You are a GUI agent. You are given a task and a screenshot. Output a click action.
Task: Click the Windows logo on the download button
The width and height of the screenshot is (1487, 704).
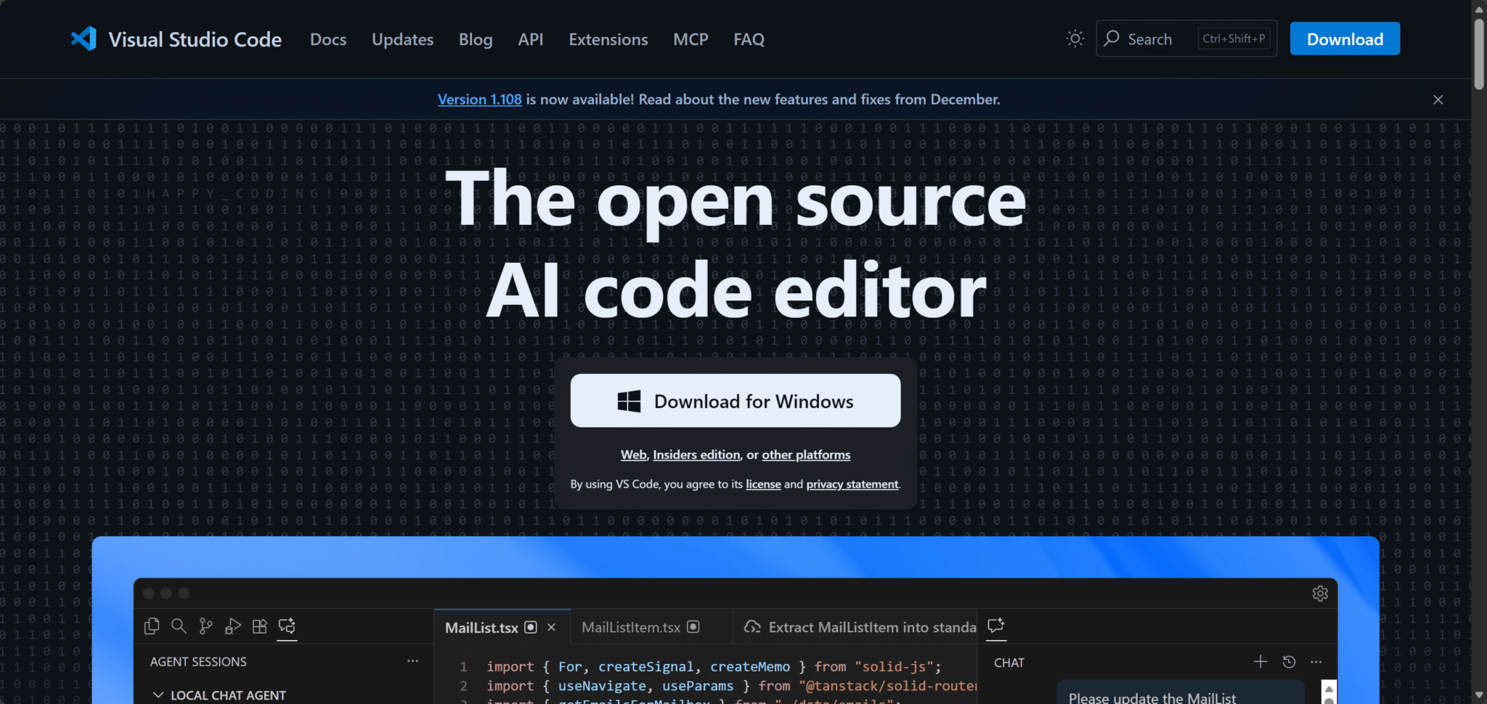[x=629, y=401]
